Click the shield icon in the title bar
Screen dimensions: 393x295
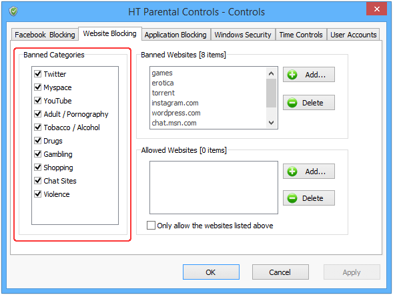pos(13,11)
